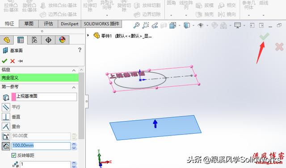Viewport: 286px width, 168px height.
Task: Open the DisplayManager color ball tab
Action: (x=62, y=40)
